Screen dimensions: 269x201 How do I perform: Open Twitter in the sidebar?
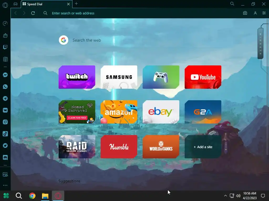pyautogui.click(x=5, y=146)
